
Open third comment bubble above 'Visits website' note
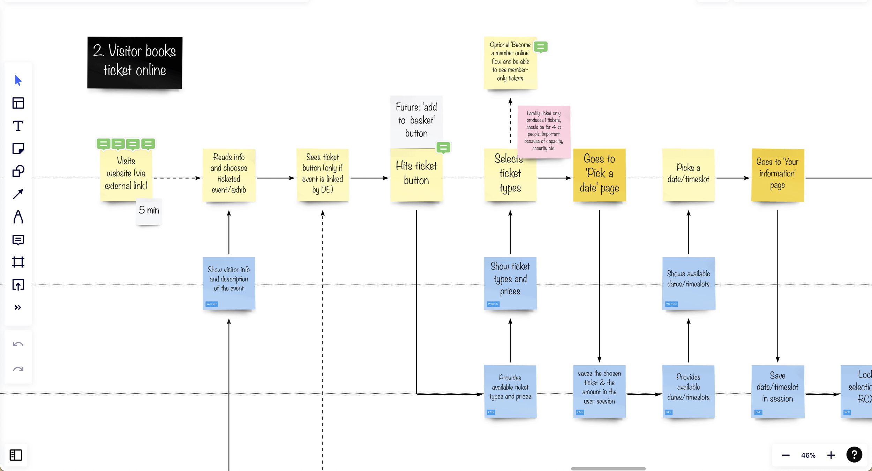click(x=133, y=144)
